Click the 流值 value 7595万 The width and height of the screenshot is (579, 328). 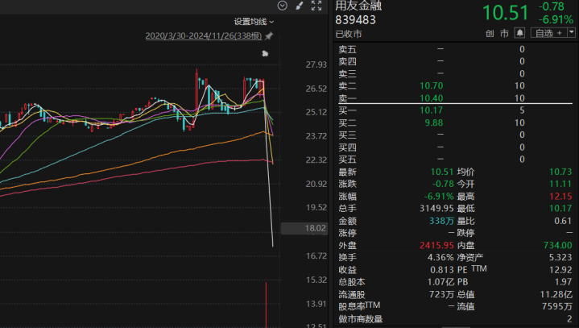click(x=557, y=306)
